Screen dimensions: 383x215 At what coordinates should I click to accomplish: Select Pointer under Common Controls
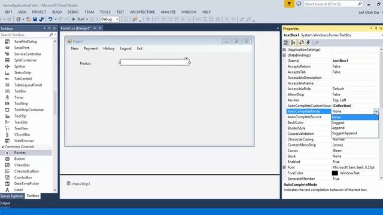click(20, 153)
